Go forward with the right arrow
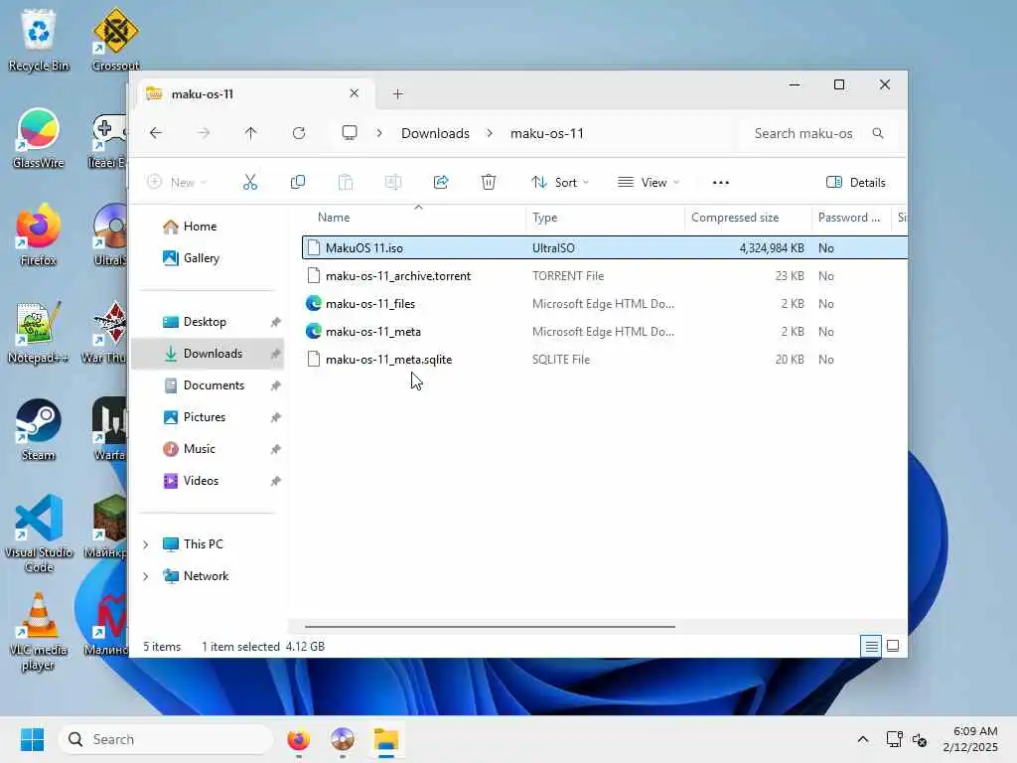This screenshot has height=763, width=1017. click(204, 133)
